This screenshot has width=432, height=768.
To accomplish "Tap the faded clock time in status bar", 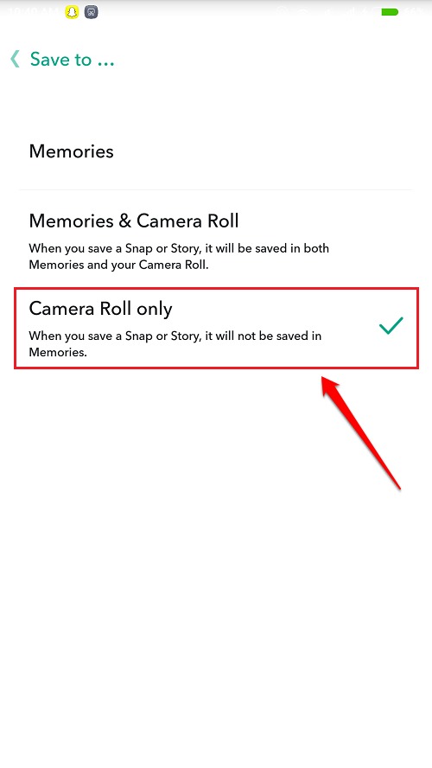I will [x=32, y=12].
